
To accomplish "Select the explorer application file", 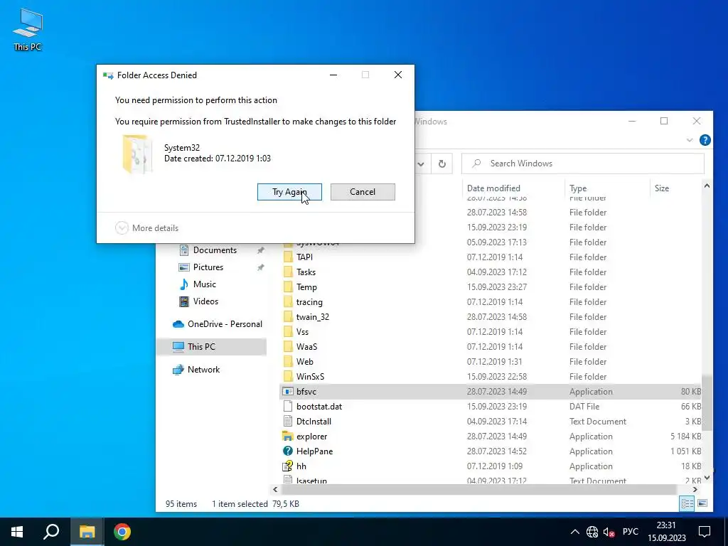I will point(311,437).
